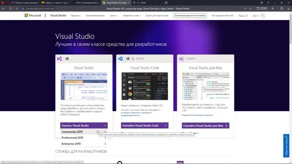This screenshot has width=292, height=164.
Task: Open the Продукты dropdown menu
Action: pyautogui.click(x=76, y=15)
